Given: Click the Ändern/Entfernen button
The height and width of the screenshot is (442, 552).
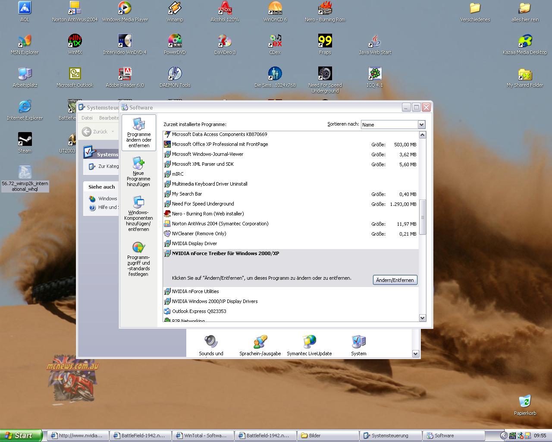Looking at the screenshot, I should (x=395, y=280).
